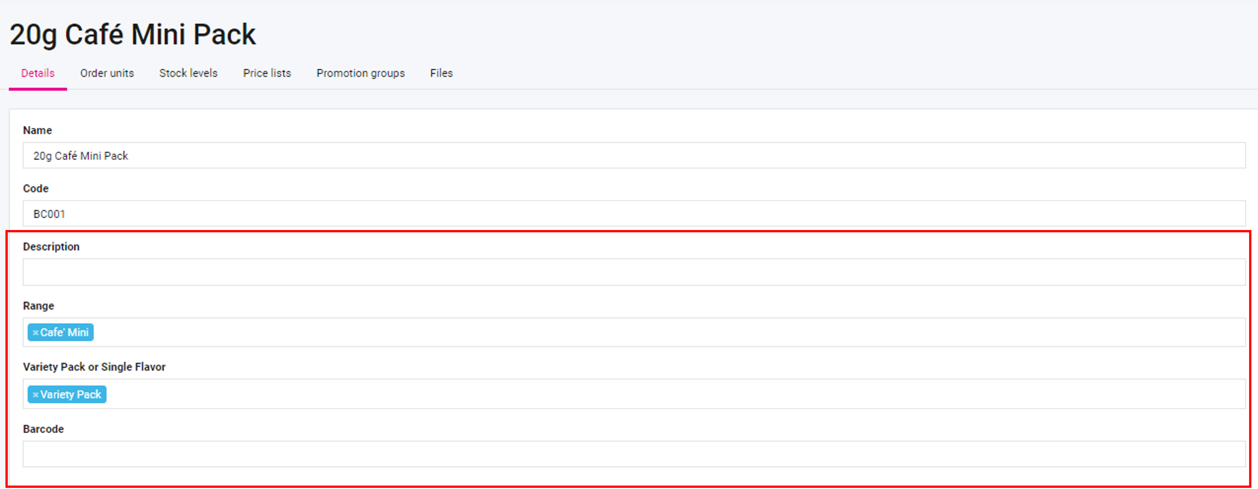Switch to the Order units tab
The width and height of the screenshot is (1258, 489).
[x=106, y=73]
